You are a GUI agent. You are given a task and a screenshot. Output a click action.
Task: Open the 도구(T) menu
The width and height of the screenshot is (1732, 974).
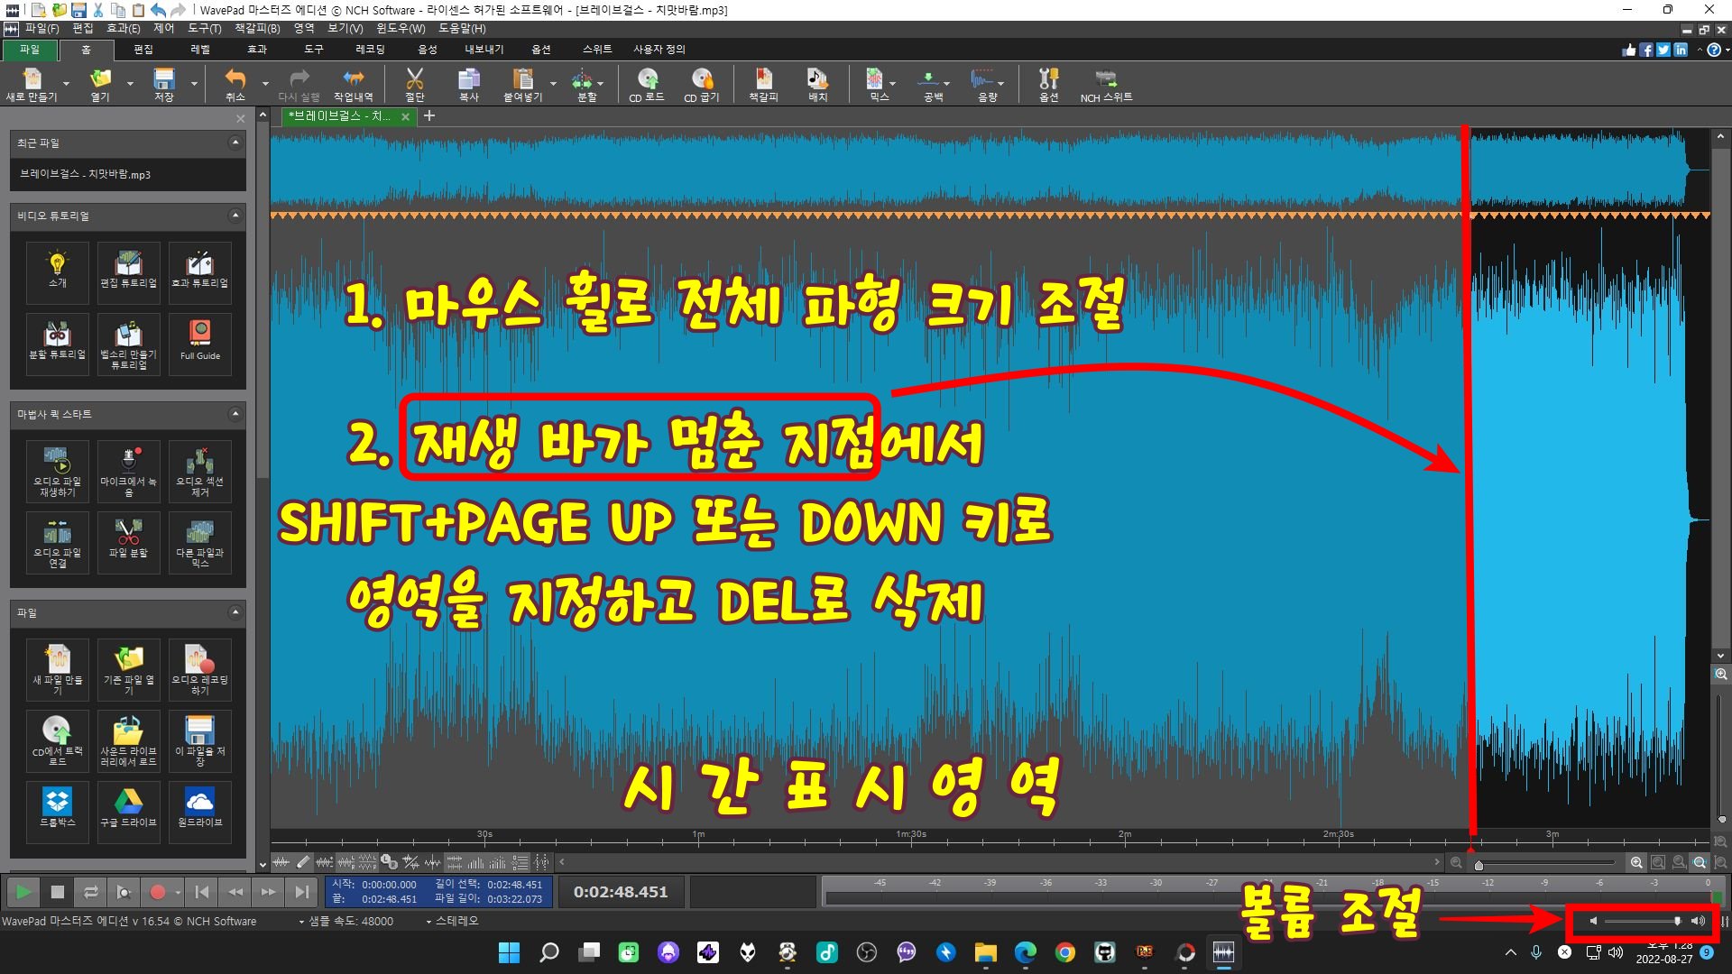click(205, 29)
